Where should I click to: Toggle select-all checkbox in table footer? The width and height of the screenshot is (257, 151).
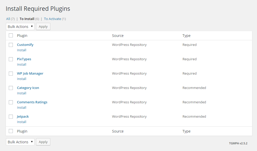click(x=11, y=131)
